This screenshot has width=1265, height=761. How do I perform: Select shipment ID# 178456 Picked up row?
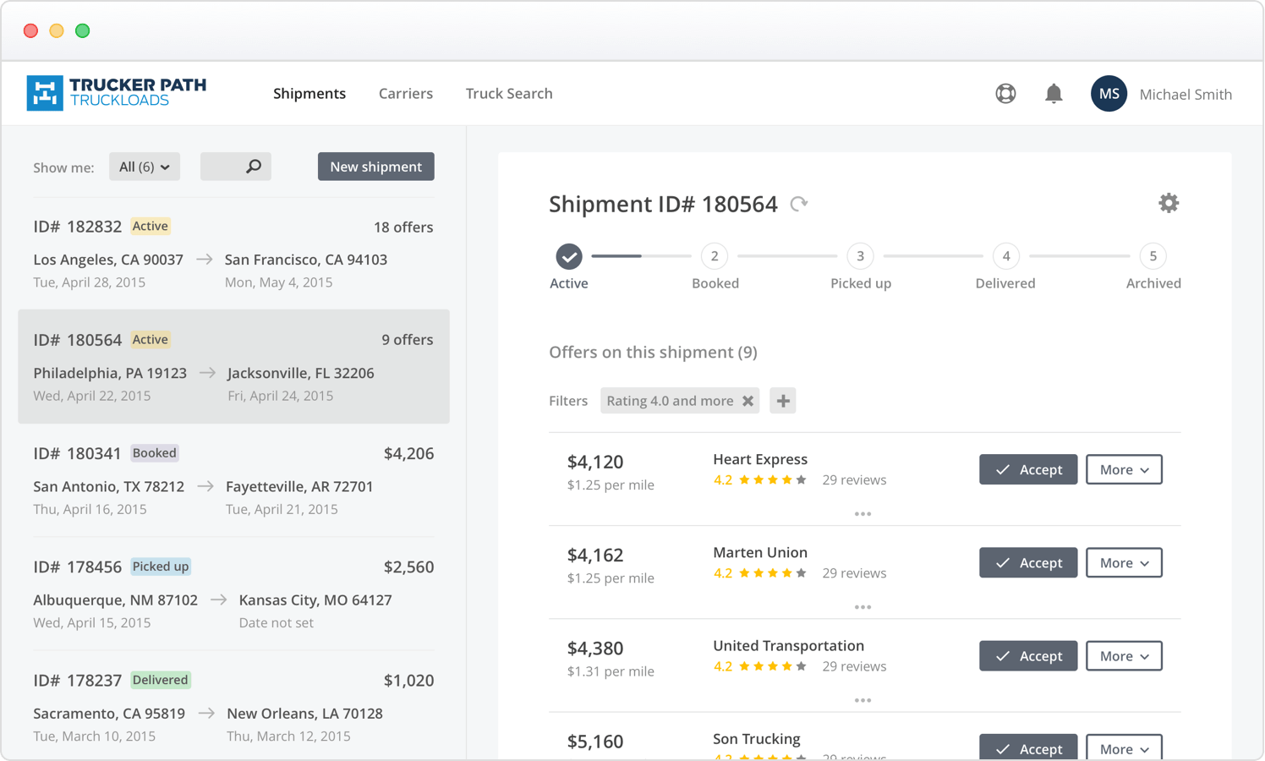[233, 594]
